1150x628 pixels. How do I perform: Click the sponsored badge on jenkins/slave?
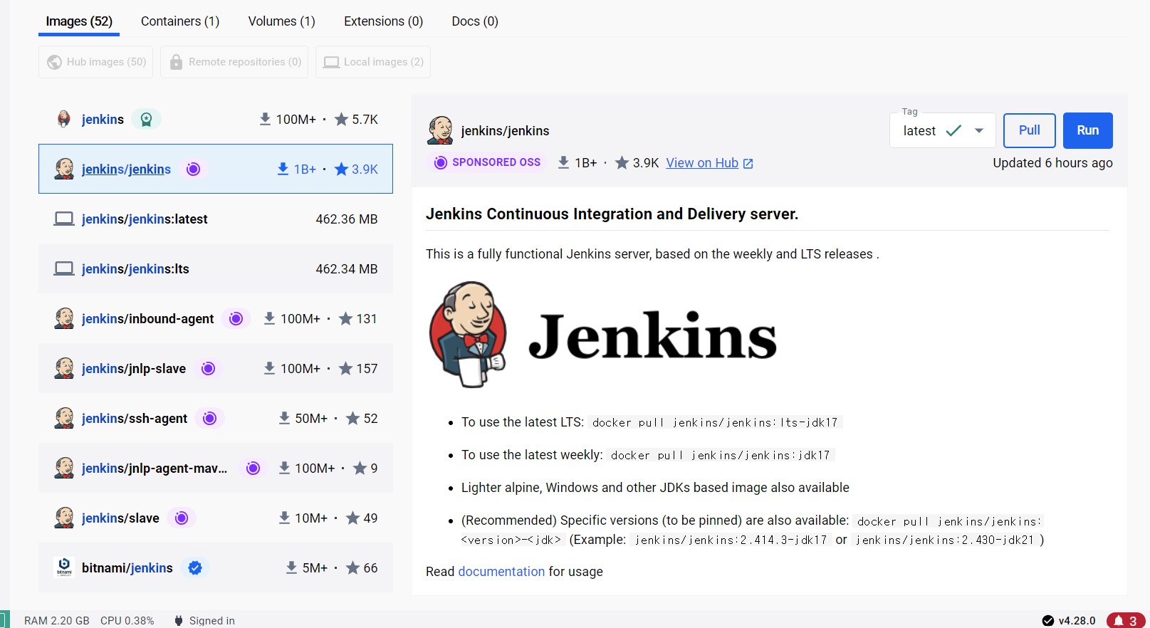[x=182, y=518]
